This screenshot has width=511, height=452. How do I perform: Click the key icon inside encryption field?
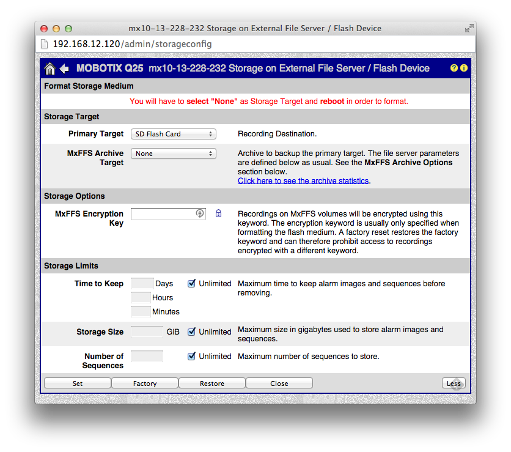click(x=199, y=213)
